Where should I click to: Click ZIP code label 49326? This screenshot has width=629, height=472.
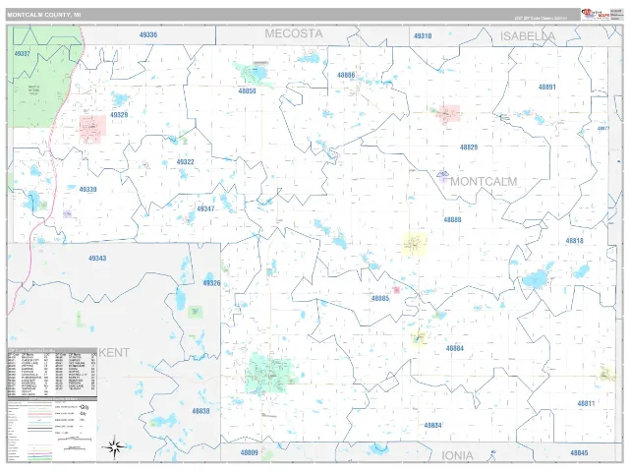(211, 283)
